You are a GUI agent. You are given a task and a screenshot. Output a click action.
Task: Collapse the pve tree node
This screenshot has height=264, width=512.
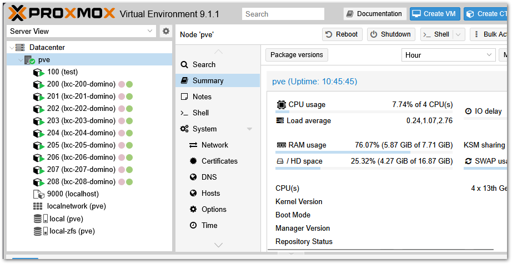[21, 60]
